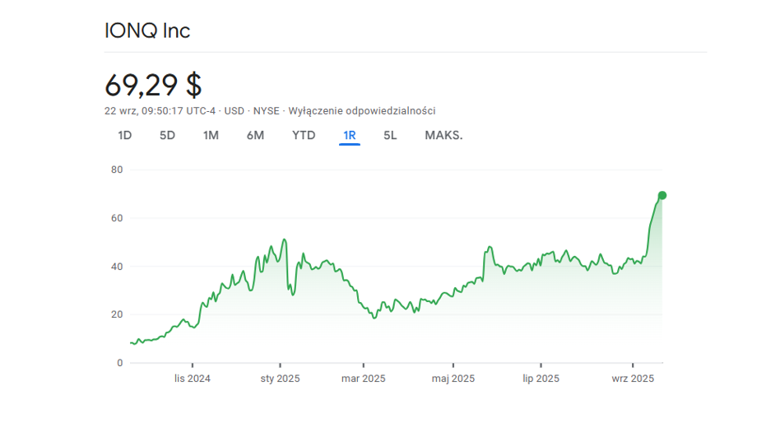780x432 pixels.
Task: Click the sty 2025 axis label
Action: [280, 379]
